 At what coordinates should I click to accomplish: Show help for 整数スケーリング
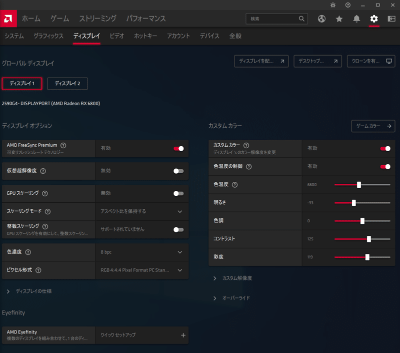click(45, 226)
